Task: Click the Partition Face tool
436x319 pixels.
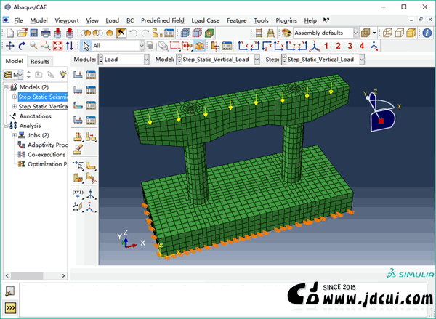Action: (x=91, y=166)
